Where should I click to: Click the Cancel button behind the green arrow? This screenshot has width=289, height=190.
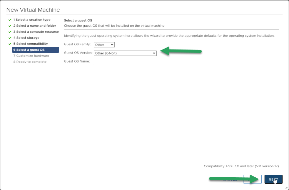230,179
